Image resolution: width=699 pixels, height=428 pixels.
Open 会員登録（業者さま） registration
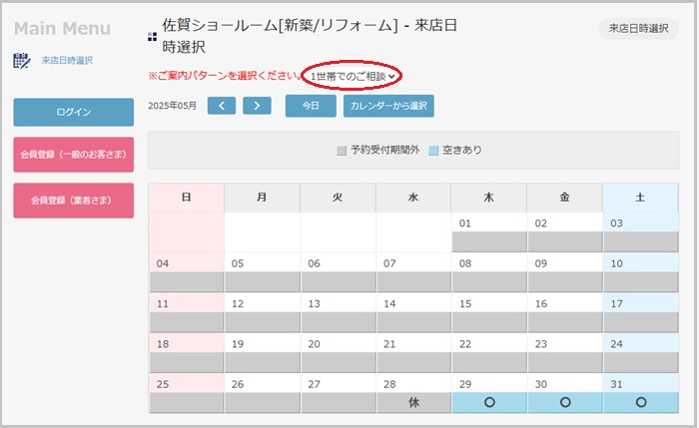point(74,201)
